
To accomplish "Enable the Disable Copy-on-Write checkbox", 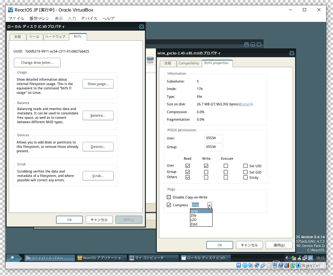I will [169, 197].
